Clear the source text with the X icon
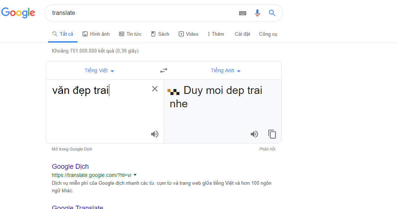This screenshot has width=398, height=209. point(154,89)
